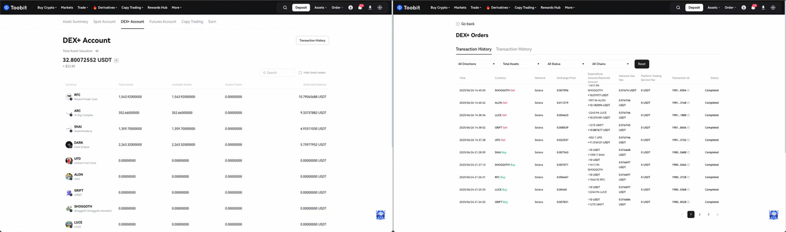The width and height of the screenshot is (786, 232).
Task: Click the DARK Dark Eclipse coin icon
Action: coord(69,145)
